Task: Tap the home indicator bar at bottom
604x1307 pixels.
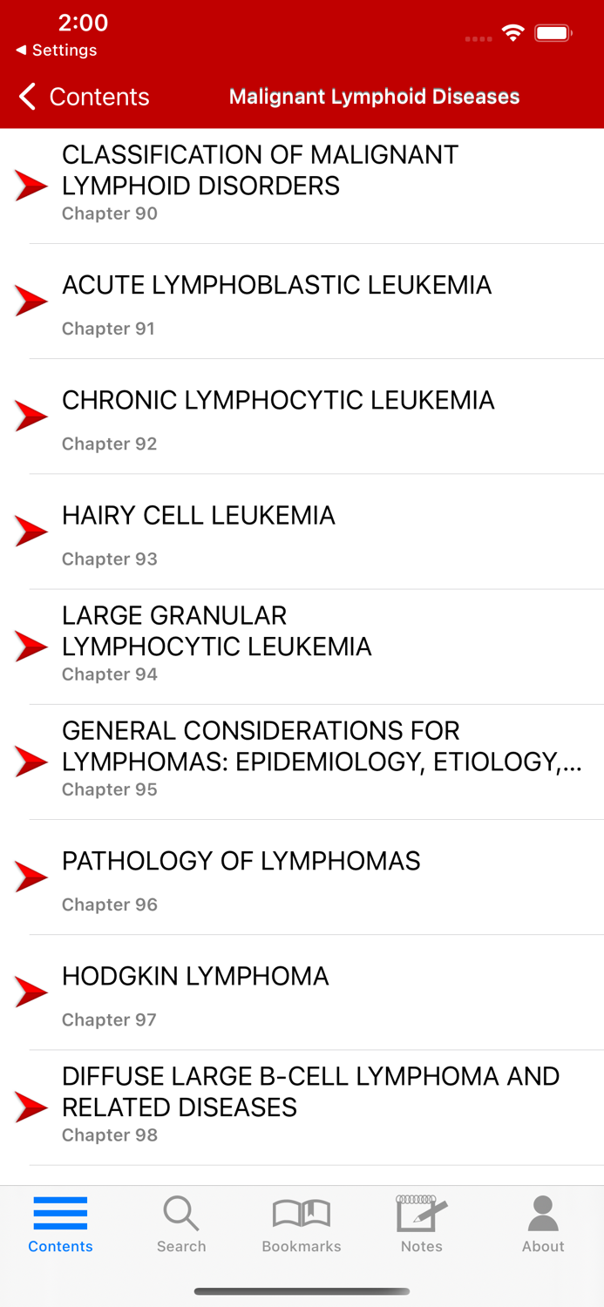Action: 302,1291
